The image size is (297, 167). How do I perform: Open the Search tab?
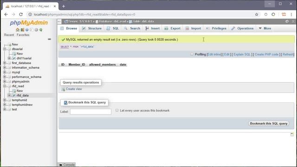click(x=132, y=28)
